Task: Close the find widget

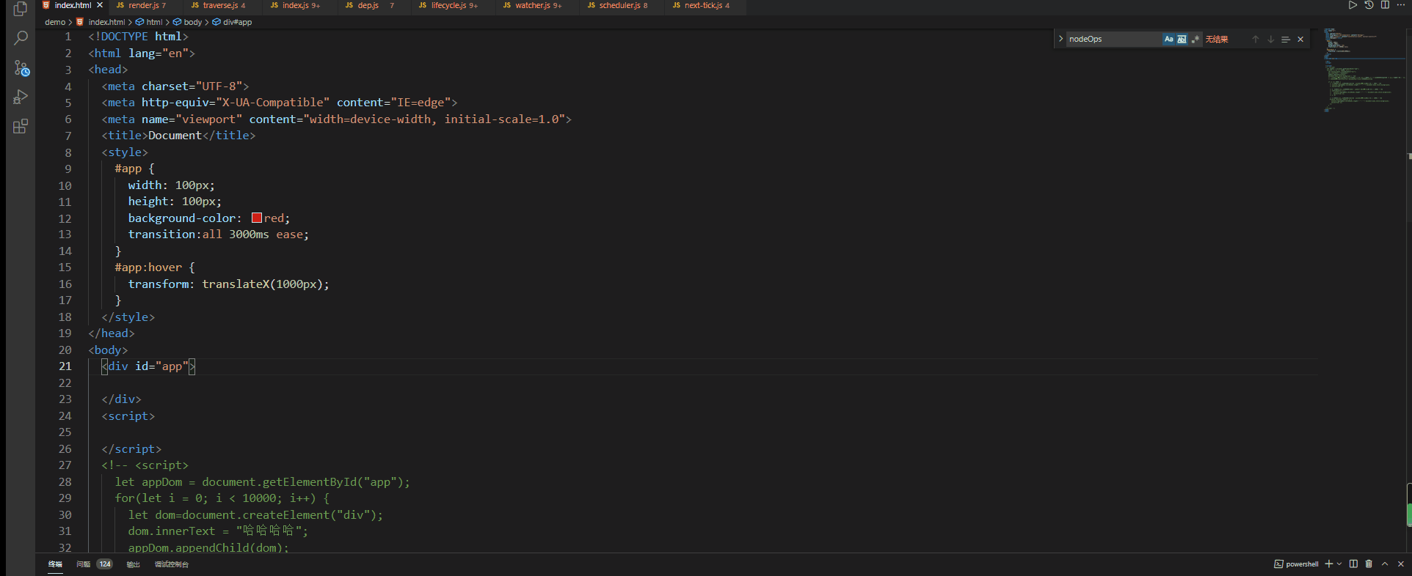Action: pyautogui.click(x=1300, y=40)
